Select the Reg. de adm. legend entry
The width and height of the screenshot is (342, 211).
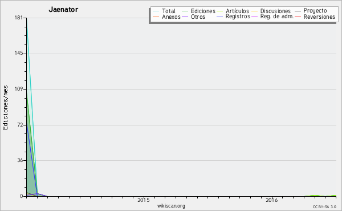(277, 17)
